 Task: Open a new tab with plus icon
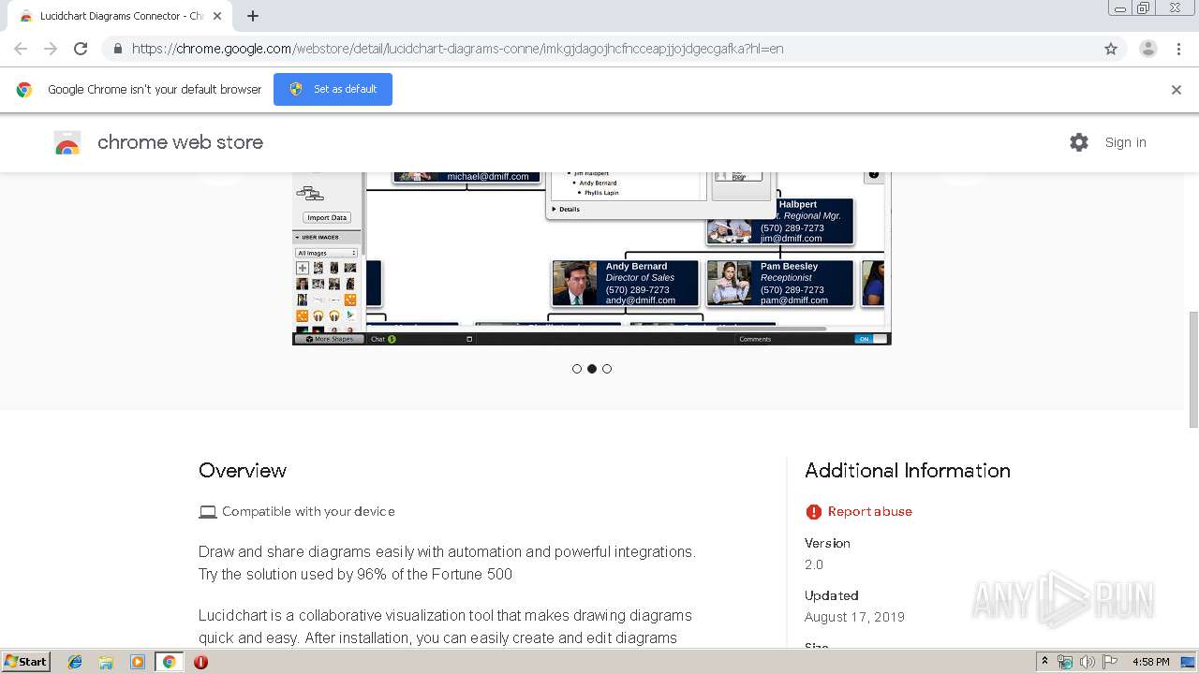(253, 16)
